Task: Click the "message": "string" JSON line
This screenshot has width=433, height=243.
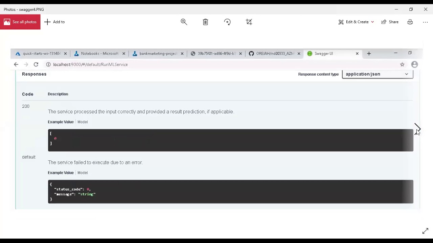Action: tap(75, 194)
